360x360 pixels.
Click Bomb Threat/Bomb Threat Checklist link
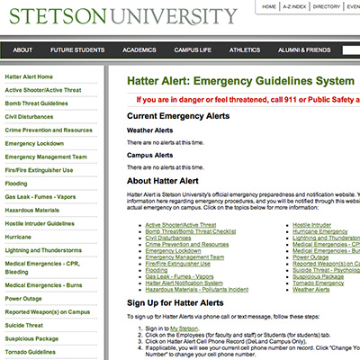click(191, 231)
